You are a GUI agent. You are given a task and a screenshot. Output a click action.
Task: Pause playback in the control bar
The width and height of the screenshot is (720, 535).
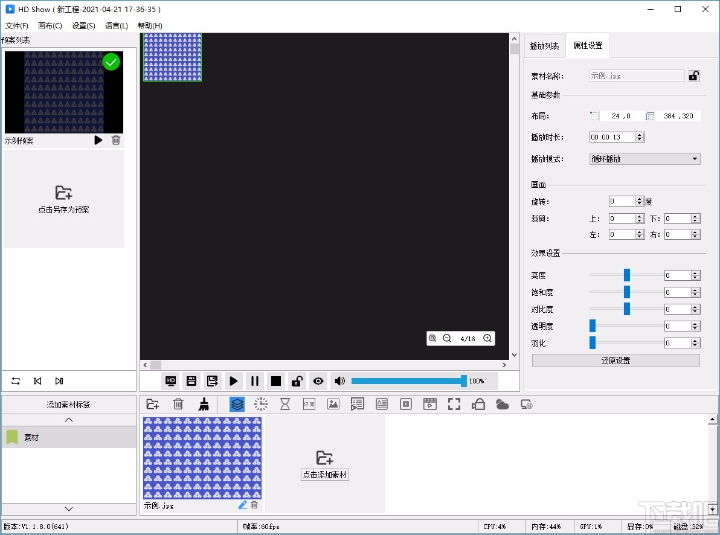click(255, 380)
